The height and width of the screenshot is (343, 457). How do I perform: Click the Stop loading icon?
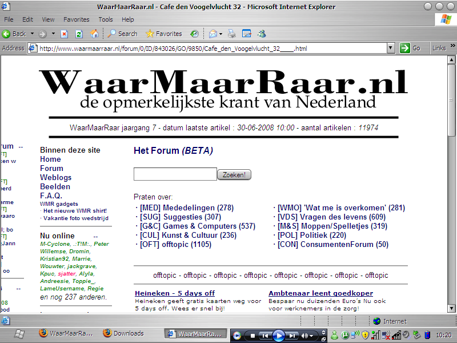(x=65, y=34)
